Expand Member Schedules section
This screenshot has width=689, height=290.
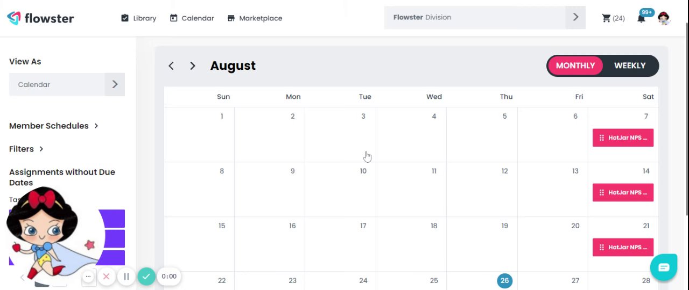54,126
